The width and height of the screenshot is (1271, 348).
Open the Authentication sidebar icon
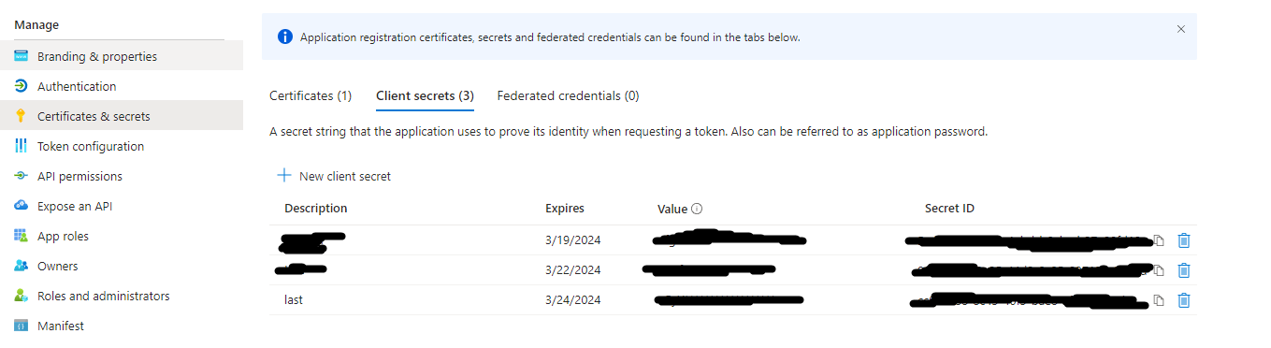[x=21, y=86]
